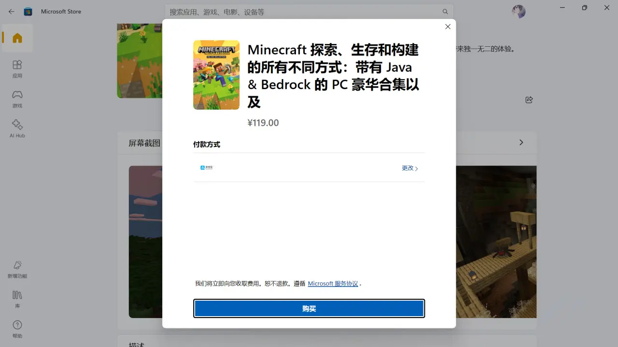
Task: Close the purchase dialog
Action: pyautogui.click(x=448, y=27)
